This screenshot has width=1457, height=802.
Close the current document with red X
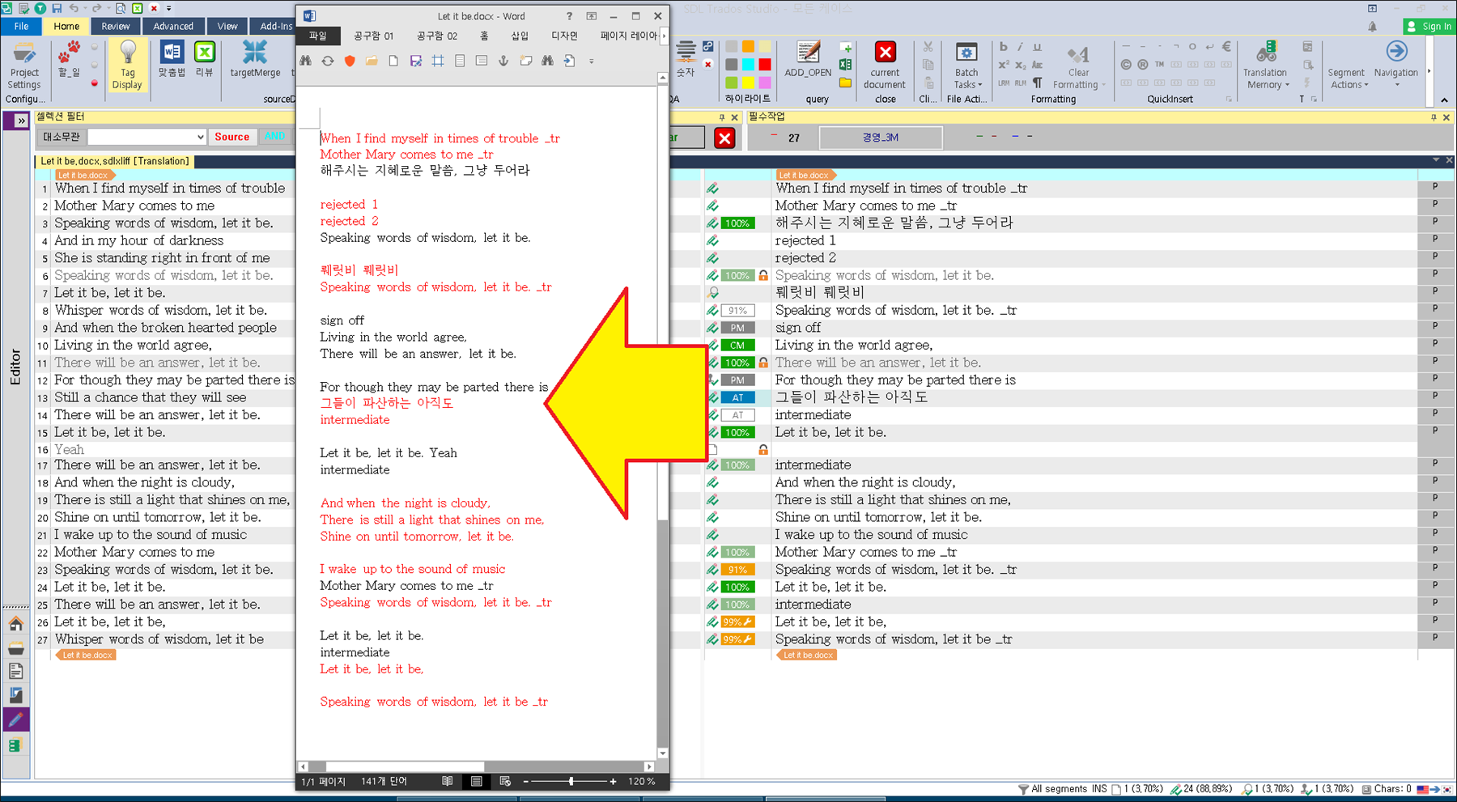[x=885, y=65]
